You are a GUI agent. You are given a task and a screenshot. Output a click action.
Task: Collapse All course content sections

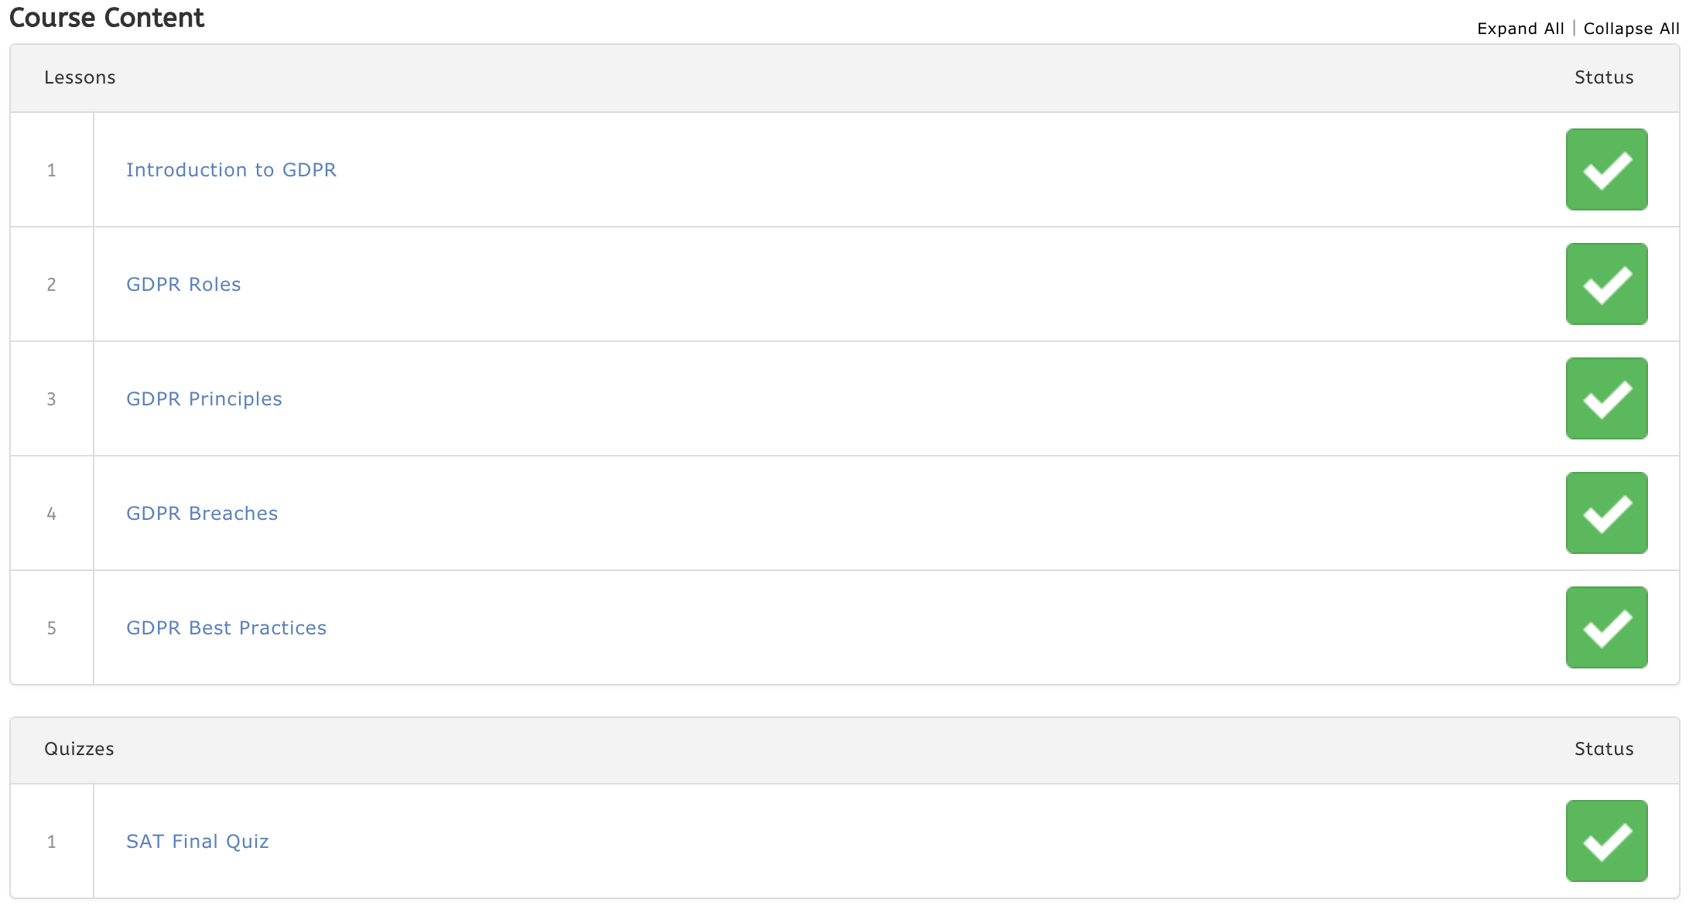pyautogui.click(x=1631, y=29)
